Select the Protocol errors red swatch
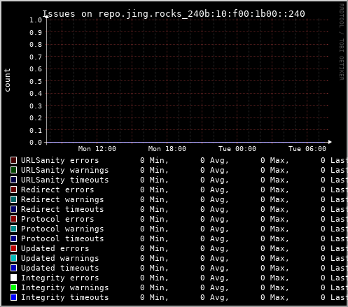 pyautogui.click(x=14, y=219)
